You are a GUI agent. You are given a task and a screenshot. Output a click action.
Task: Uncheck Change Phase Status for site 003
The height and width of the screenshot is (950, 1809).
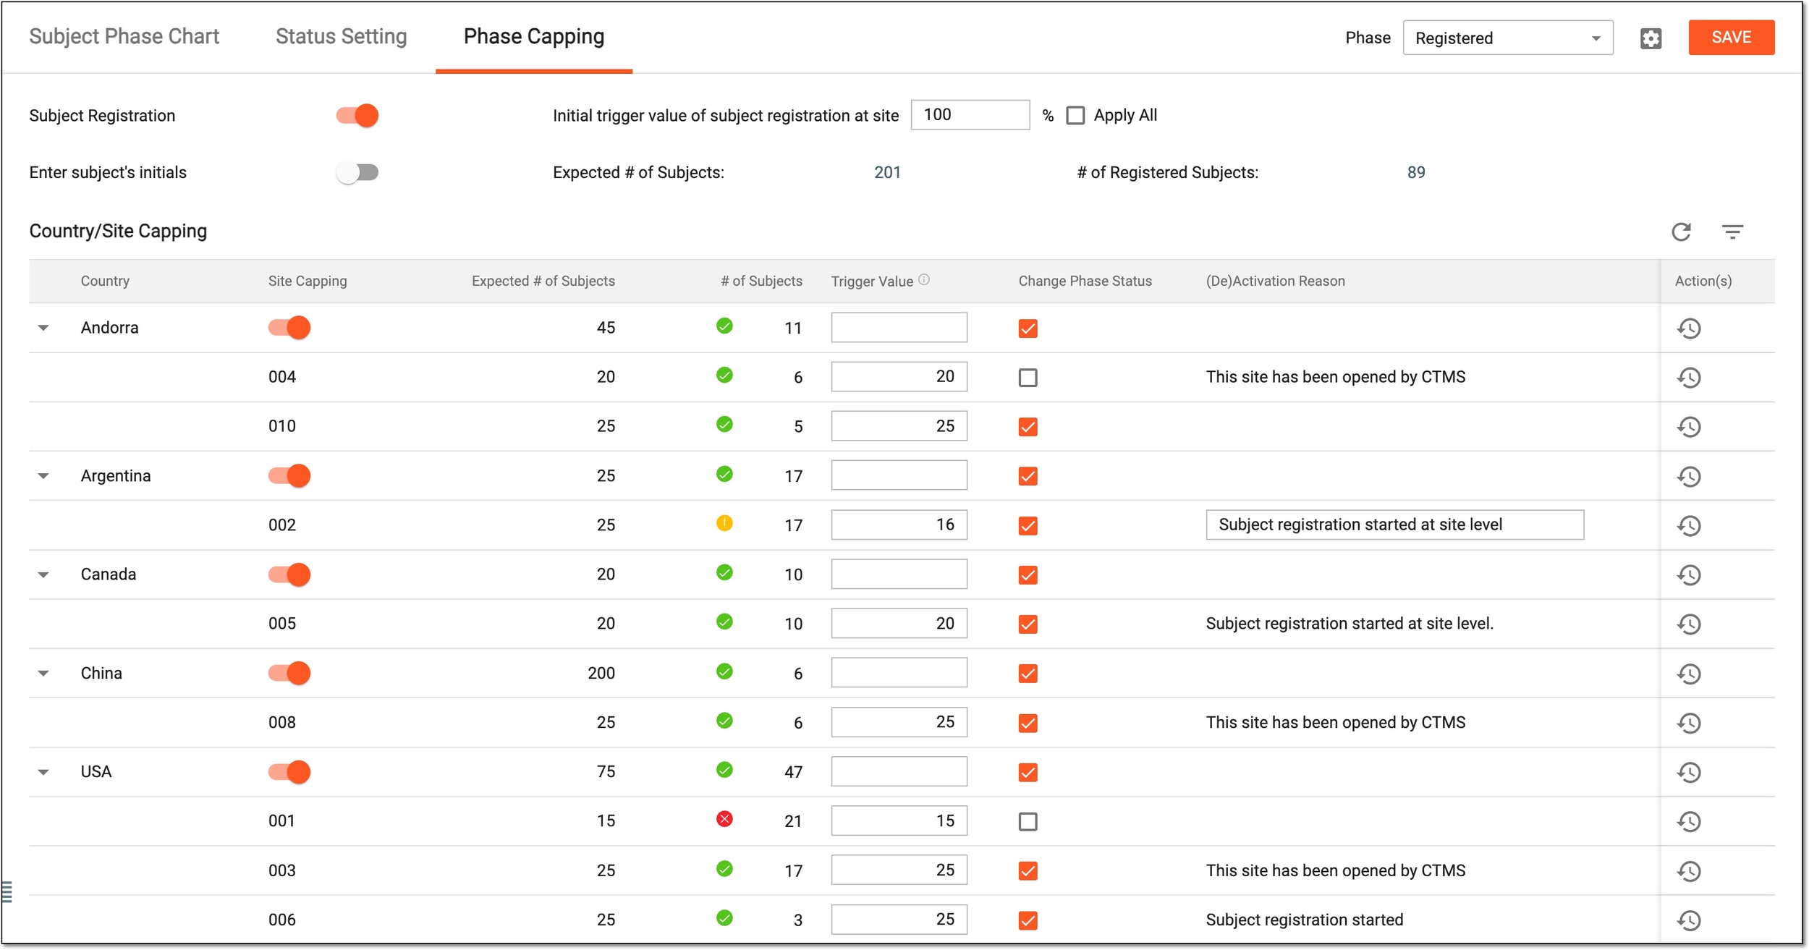tap(1028, 871)
